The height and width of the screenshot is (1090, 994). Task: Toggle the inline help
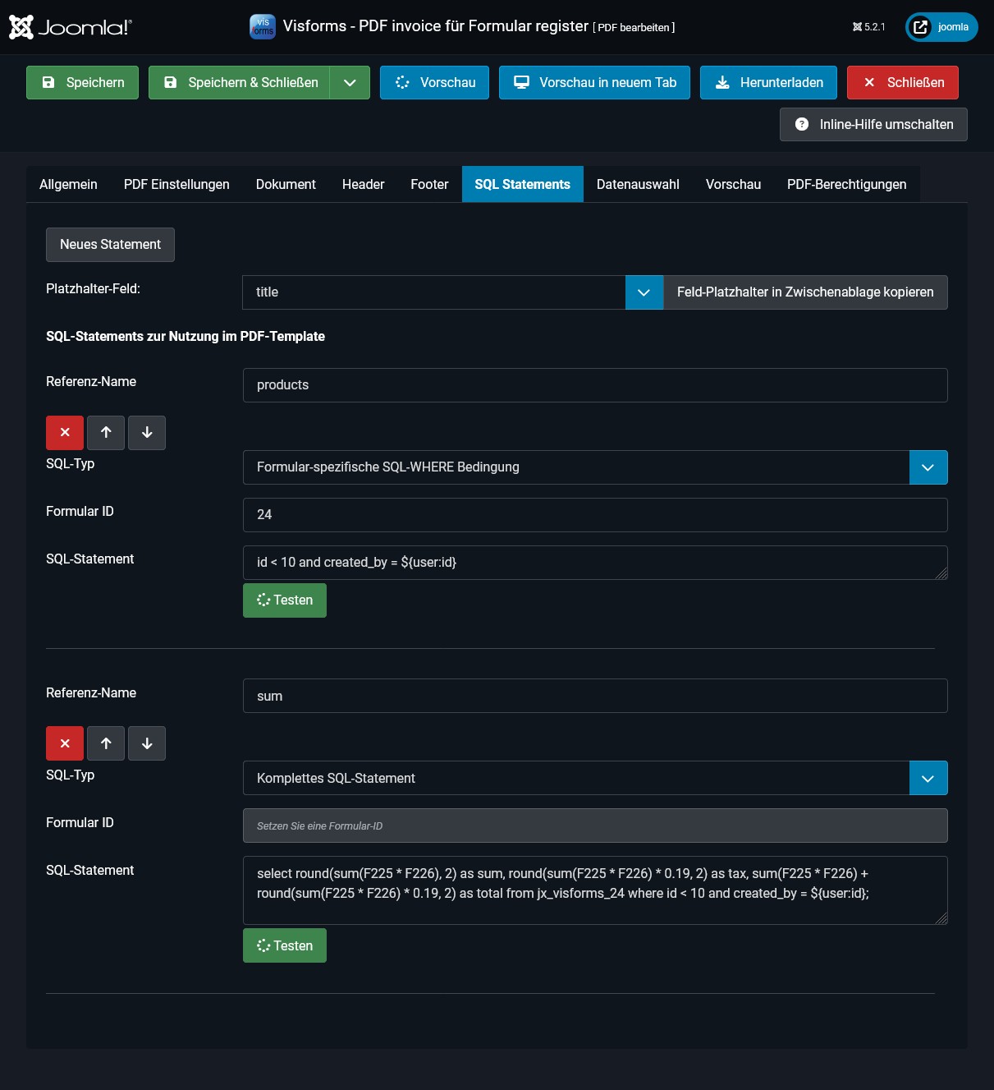[x=873, y=125]
